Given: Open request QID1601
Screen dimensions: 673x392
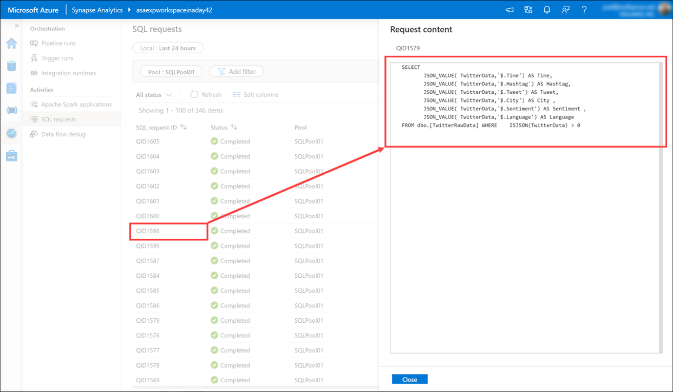Looking at the screenshot, I should [x=148, y=201].
